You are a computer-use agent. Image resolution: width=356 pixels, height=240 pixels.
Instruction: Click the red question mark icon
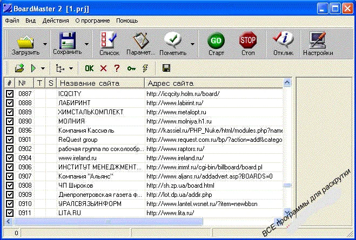click(117, 68)
